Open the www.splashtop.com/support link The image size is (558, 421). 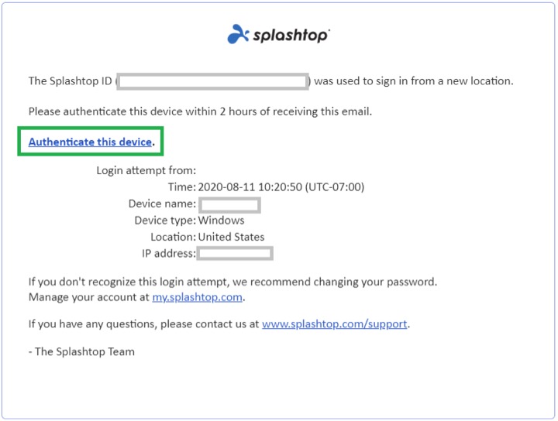coord(335,324)
